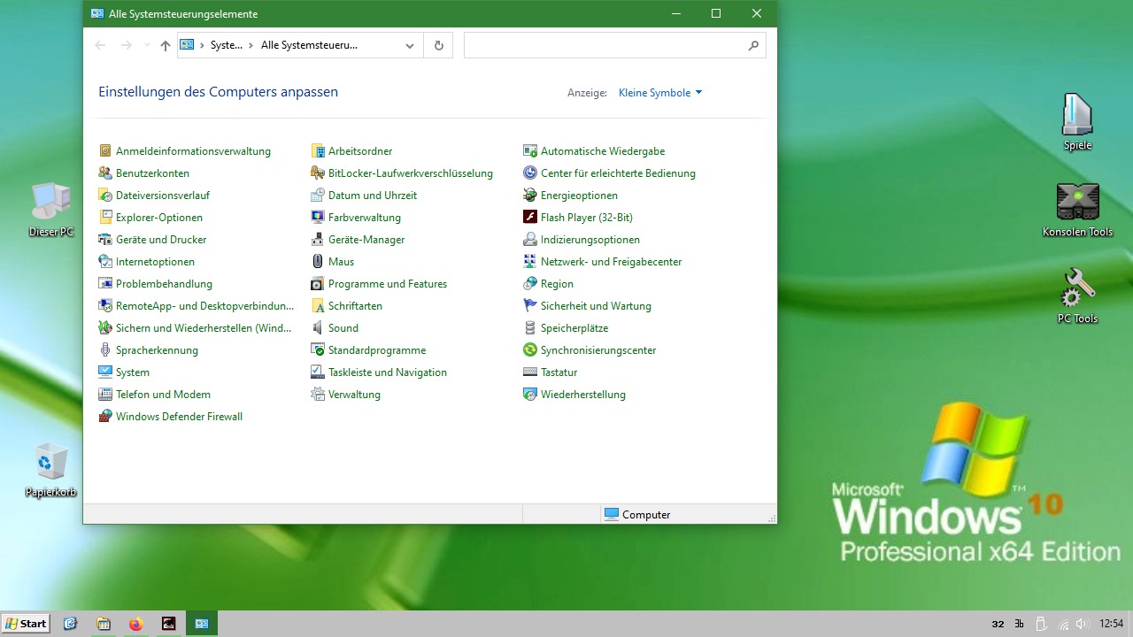Open Firefox from the taskbar

point(135,624)
